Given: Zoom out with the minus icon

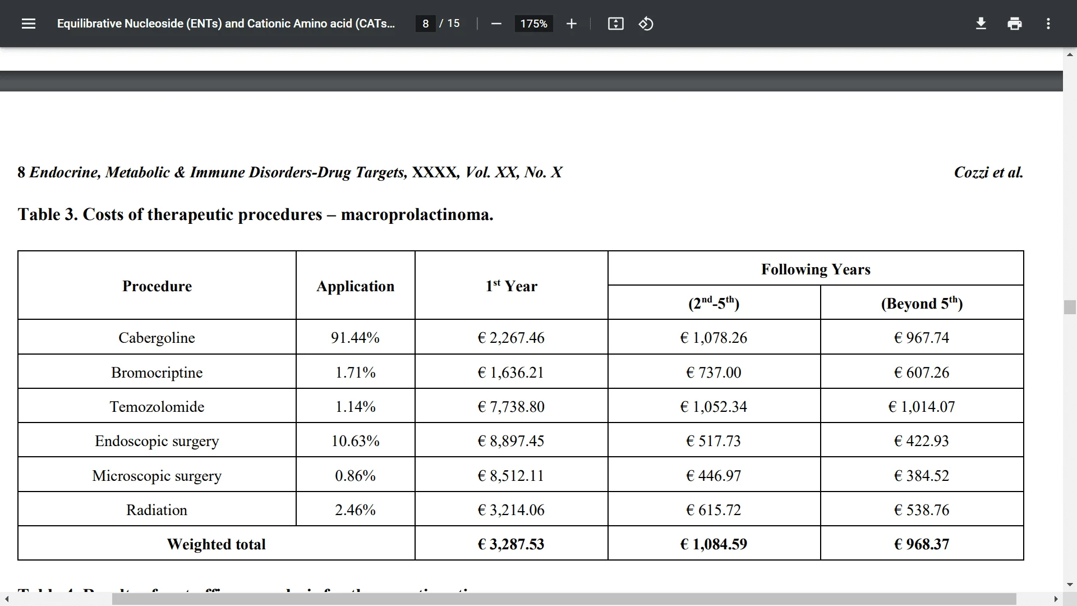Looking at the screenshot, I should [496, 24].
